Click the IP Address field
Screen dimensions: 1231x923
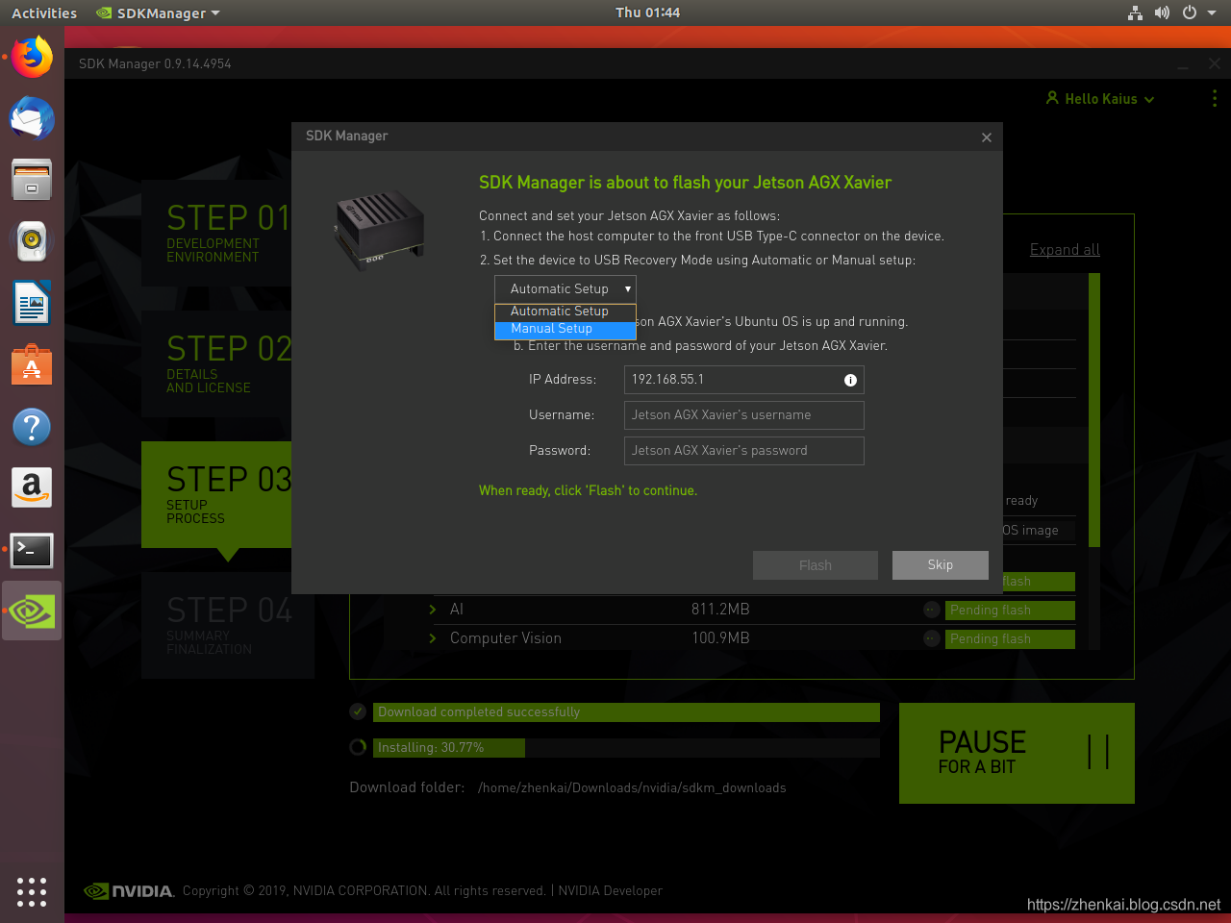[744, 380]
